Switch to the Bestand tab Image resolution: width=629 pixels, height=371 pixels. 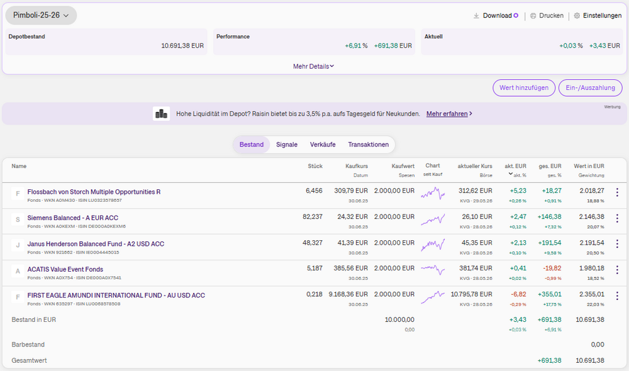point(252,145)
